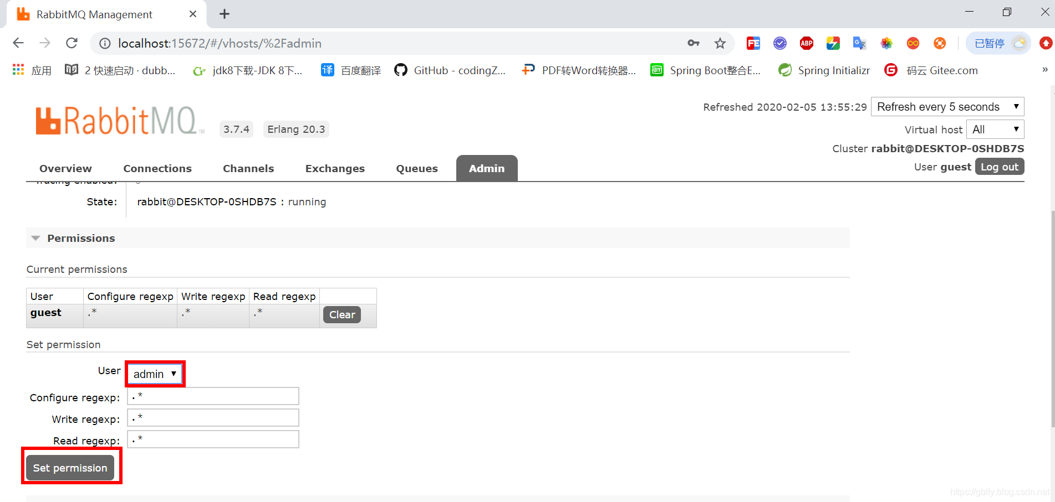Viewport: 1055px width, 502px height.
Task: Click the saved password key icon
Action: pyautogui.click(x=694, y=43)
